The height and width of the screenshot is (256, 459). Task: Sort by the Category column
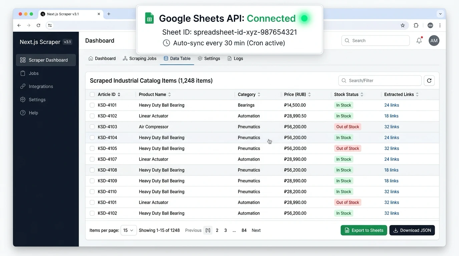tap(249, 95)
